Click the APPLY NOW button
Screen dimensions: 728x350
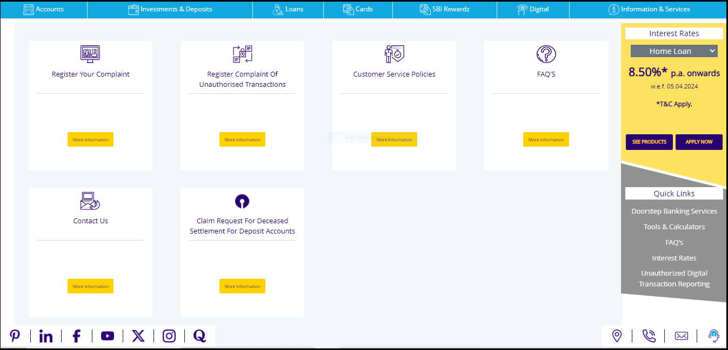pyautogui.click(x=699, y=142)
